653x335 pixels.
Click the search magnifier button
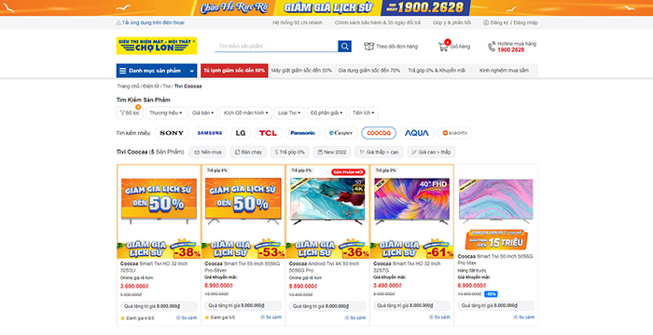(x=344, y=47)
